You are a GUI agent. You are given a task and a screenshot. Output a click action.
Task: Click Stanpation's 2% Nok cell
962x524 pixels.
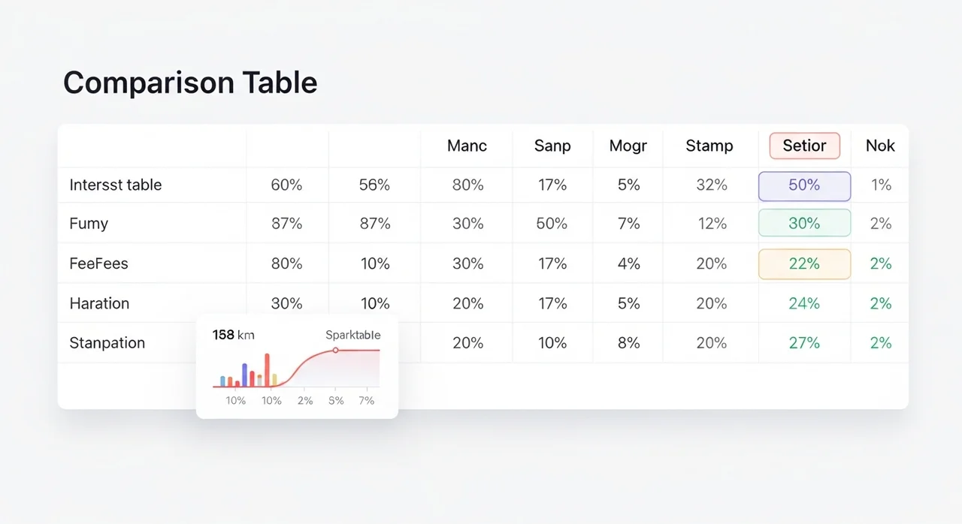click(880, 343)
